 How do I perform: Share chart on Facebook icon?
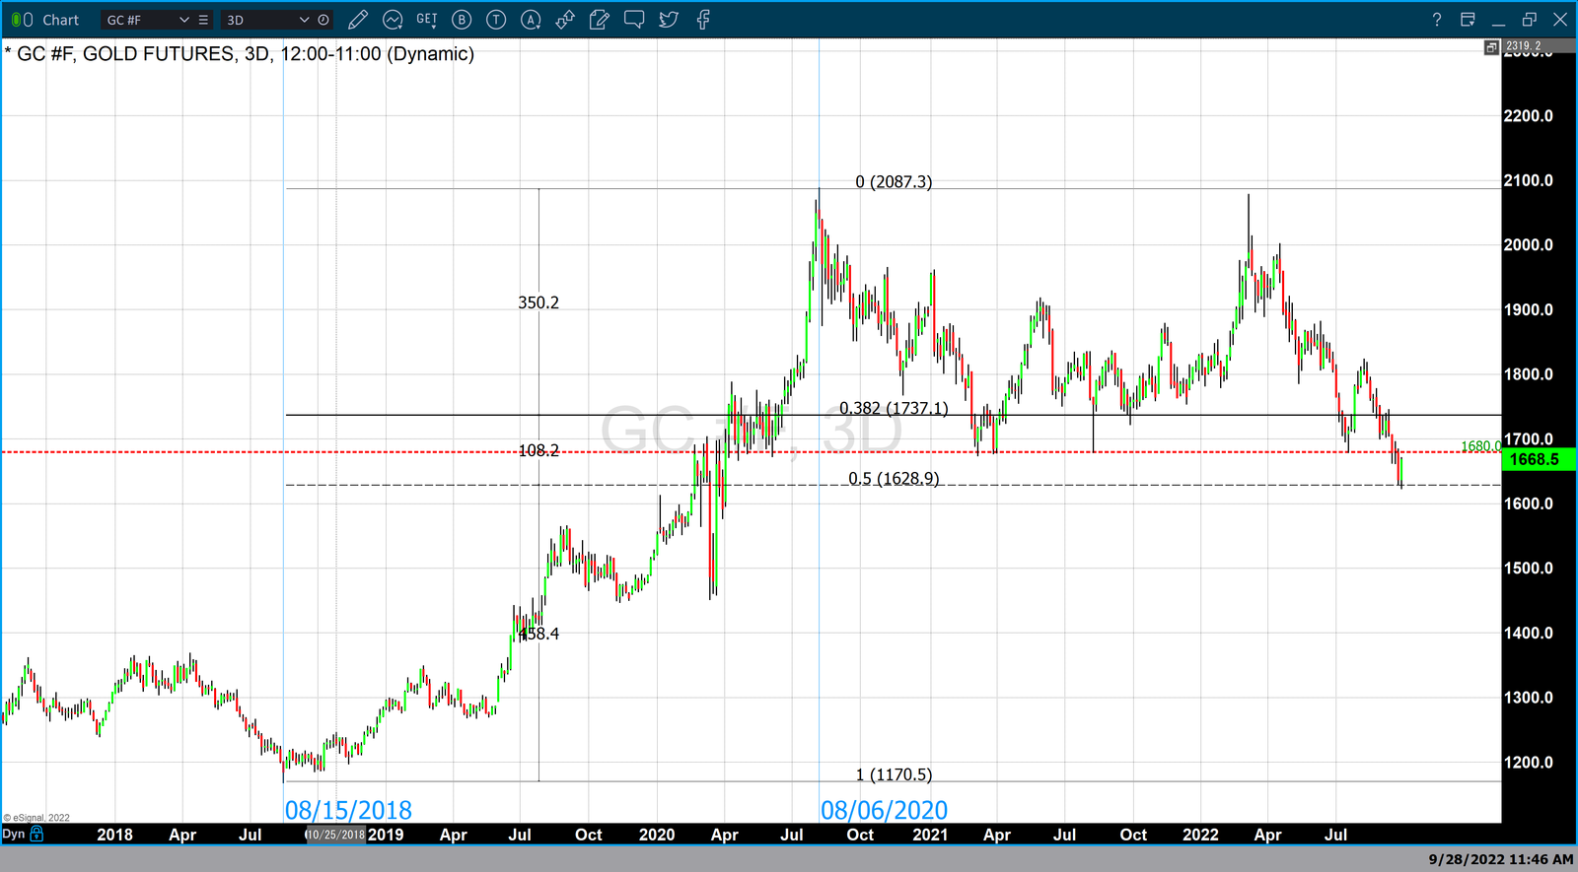[703, 20]
